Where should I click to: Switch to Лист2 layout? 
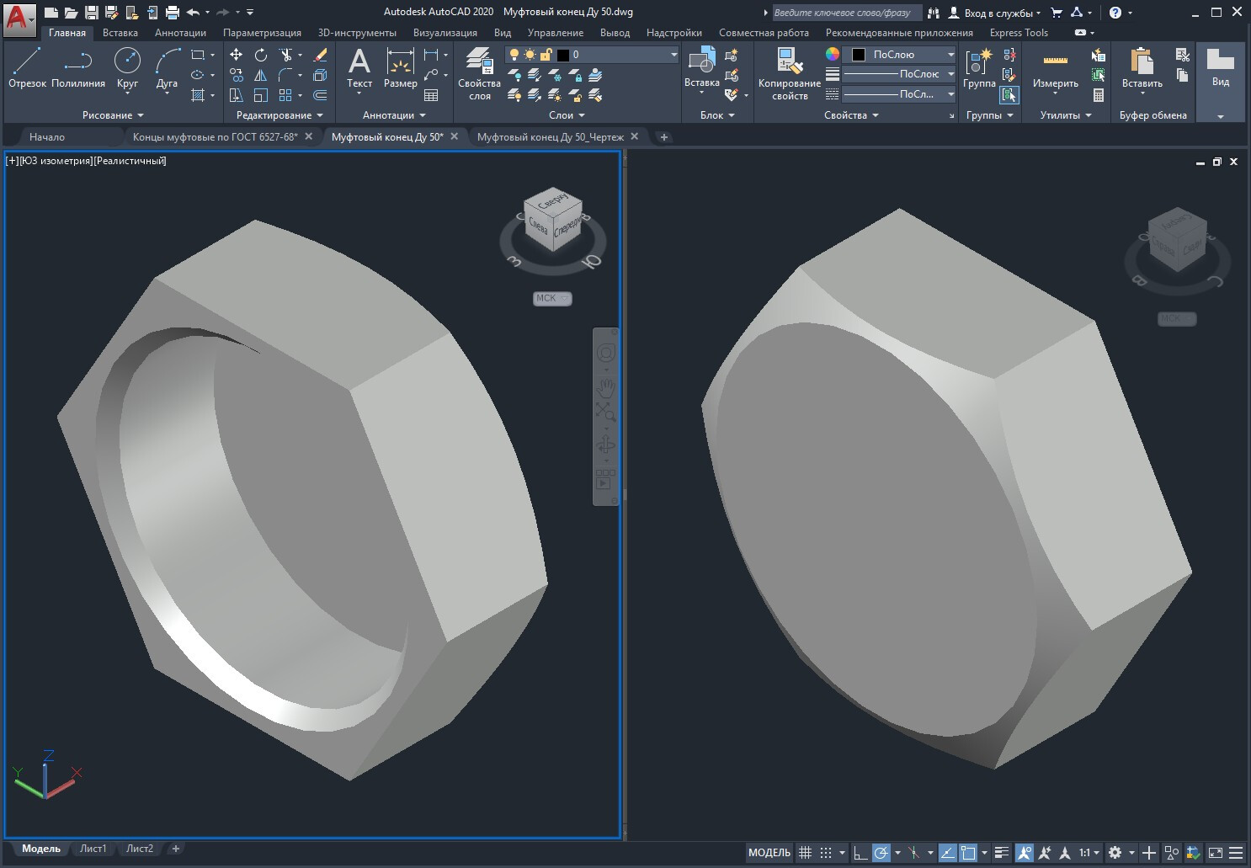(140, 849)
